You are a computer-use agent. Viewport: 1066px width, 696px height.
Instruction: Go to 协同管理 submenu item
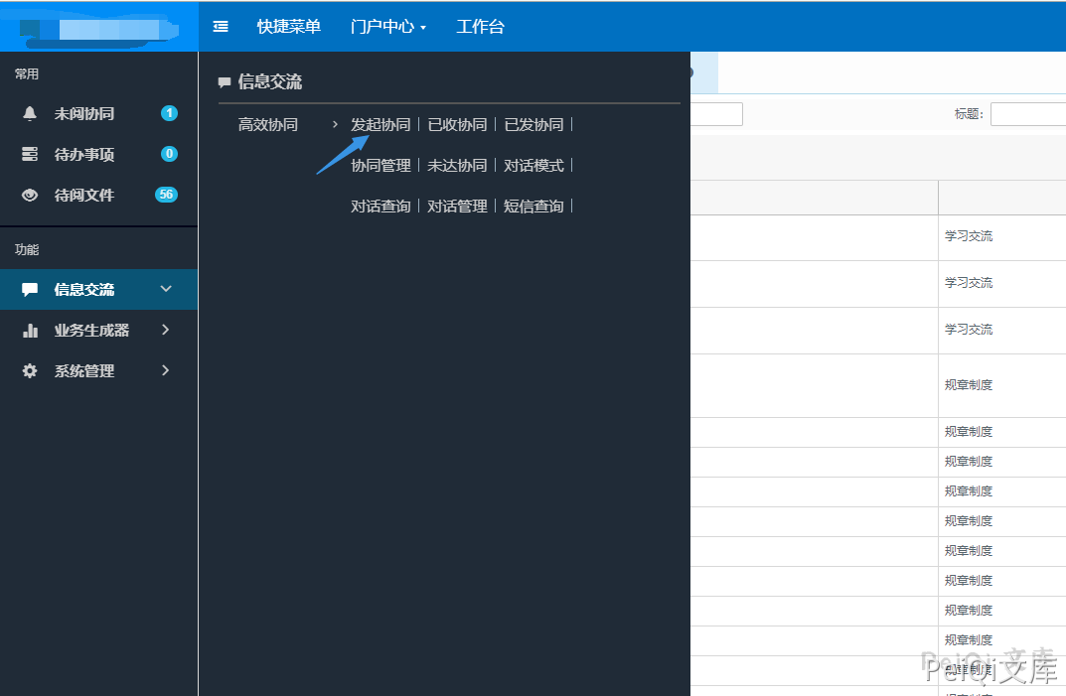(381, 166)
